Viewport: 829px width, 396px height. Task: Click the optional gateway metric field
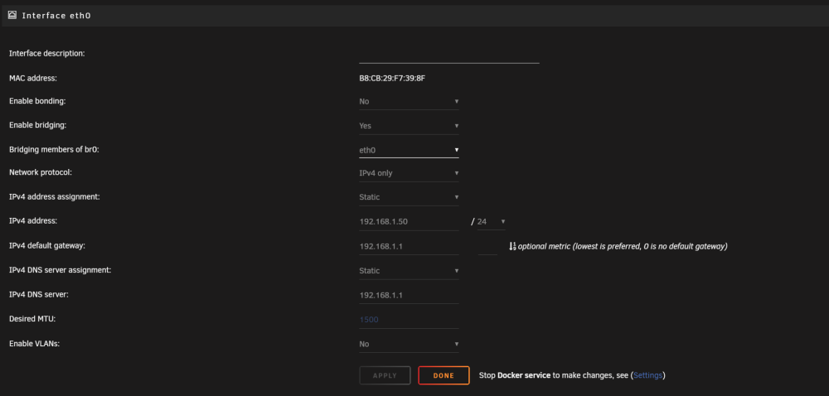point(487,246)
